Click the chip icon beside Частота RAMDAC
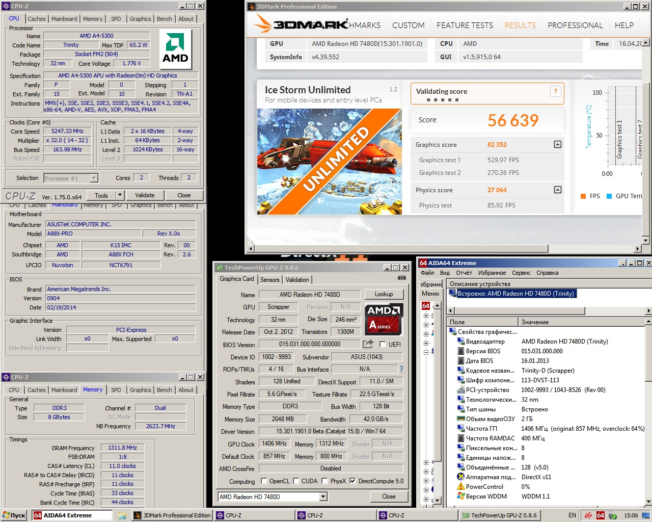The image size is (652, 522). [x=461, y=438]
